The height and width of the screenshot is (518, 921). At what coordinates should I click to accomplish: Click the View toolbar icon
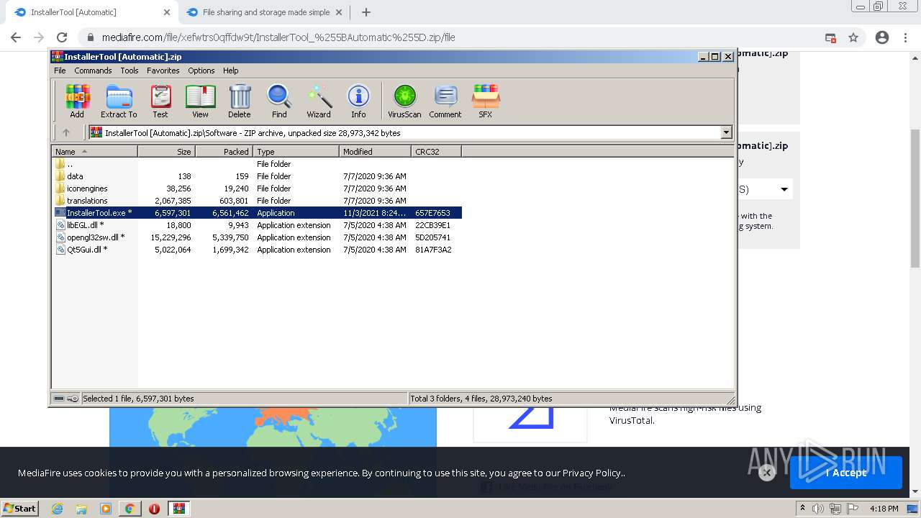point(200,101)
